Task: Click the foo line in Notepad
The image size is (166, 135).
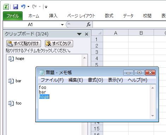Action: click(42, 88)
